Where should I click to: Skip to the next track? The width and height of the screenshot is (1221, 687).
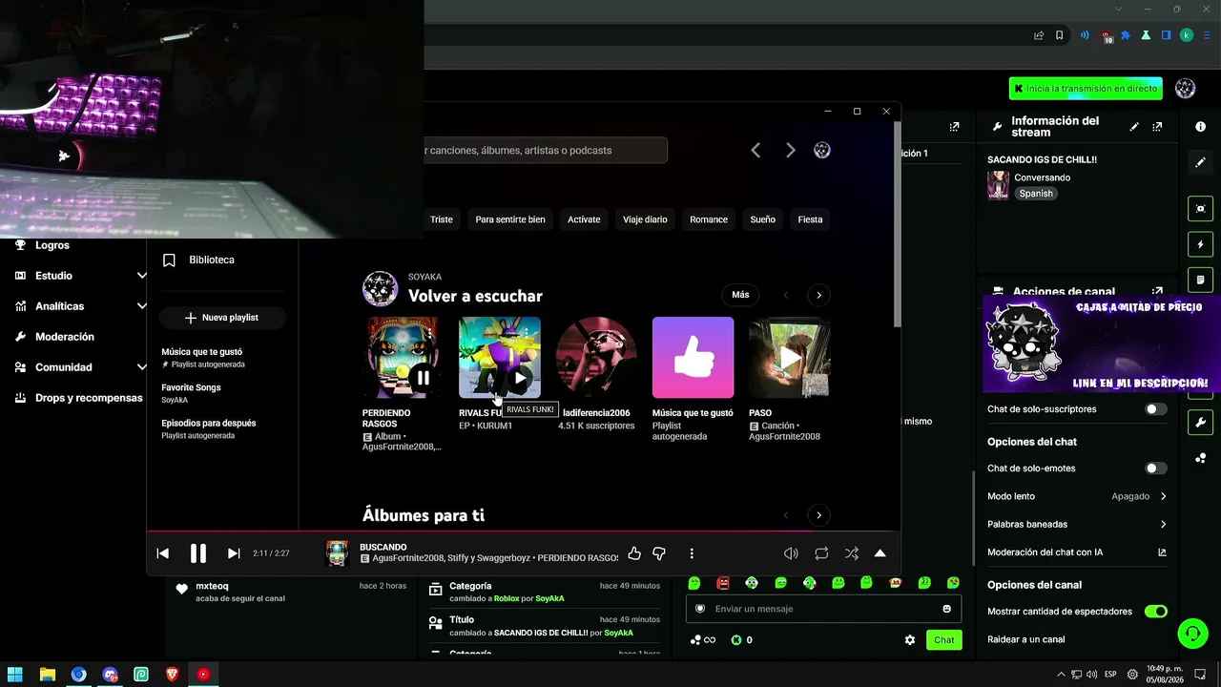(x=234, y=553)
